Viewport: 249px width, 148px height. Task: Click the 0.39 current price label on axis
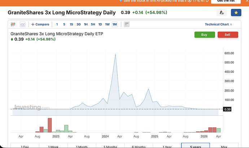[x=227, y=109]
